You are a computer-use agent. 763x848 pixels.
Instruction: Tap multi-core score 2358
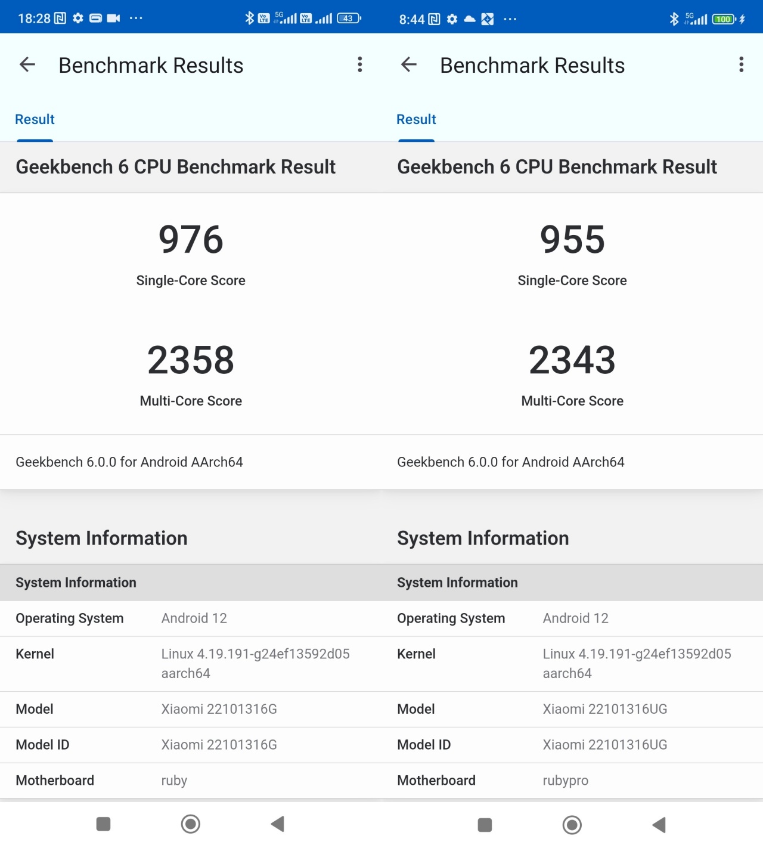tap(191, 360)
